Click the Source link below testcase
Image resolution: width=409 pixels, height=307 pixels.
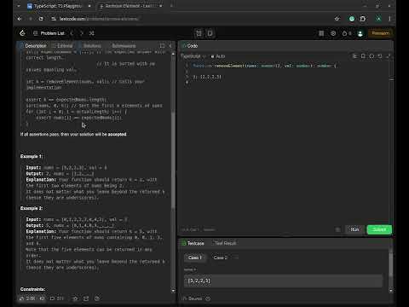pos(193,298)
